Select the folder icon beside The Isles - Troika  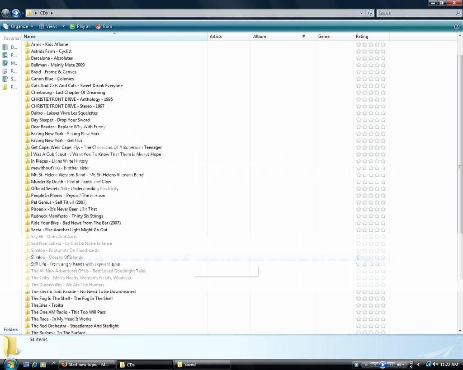[27, 305]
